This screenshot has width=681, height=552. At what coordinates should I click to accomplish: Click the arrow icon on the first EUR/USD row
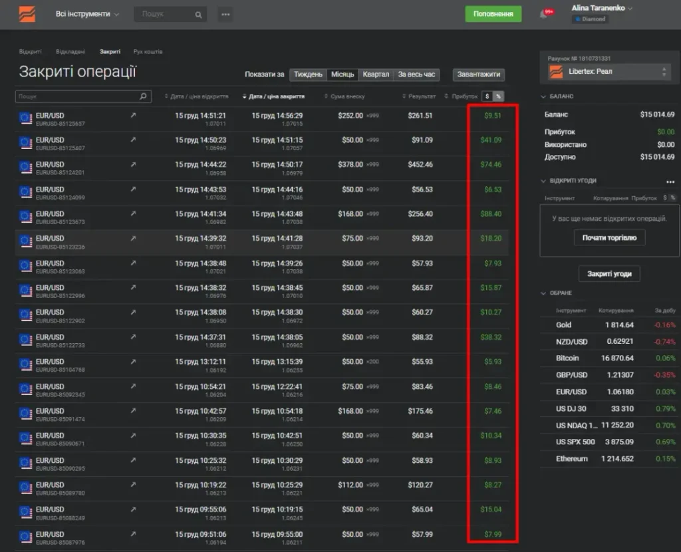click(133, 116)
